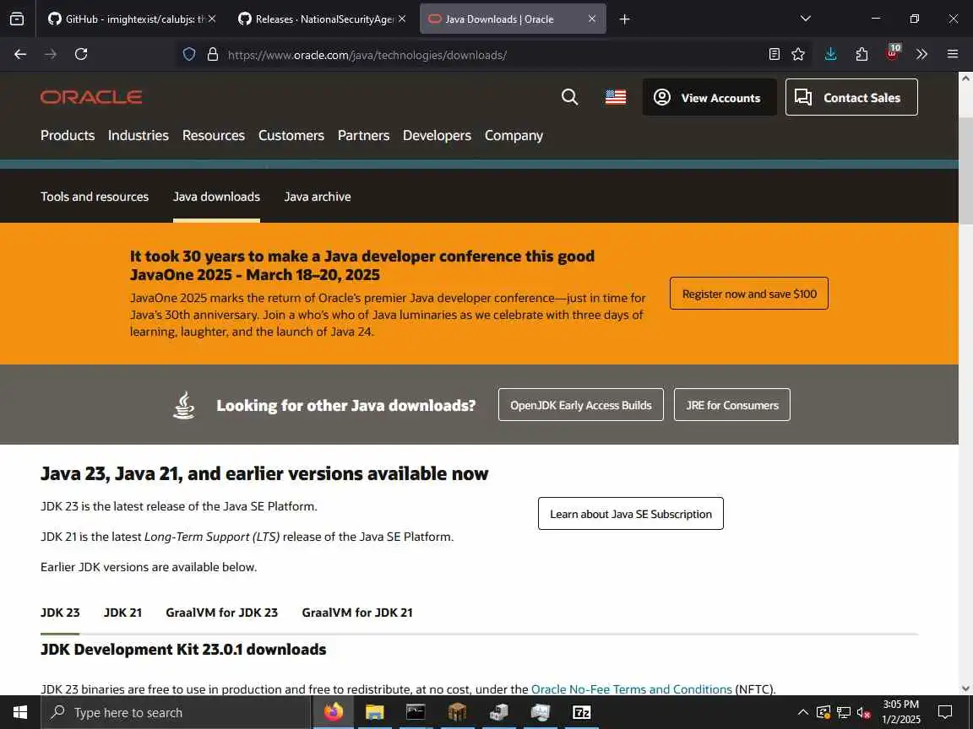Open the 7-Zip icon in taskbar
This screenshot has width=973, height=729.
(x=581, y=712)
